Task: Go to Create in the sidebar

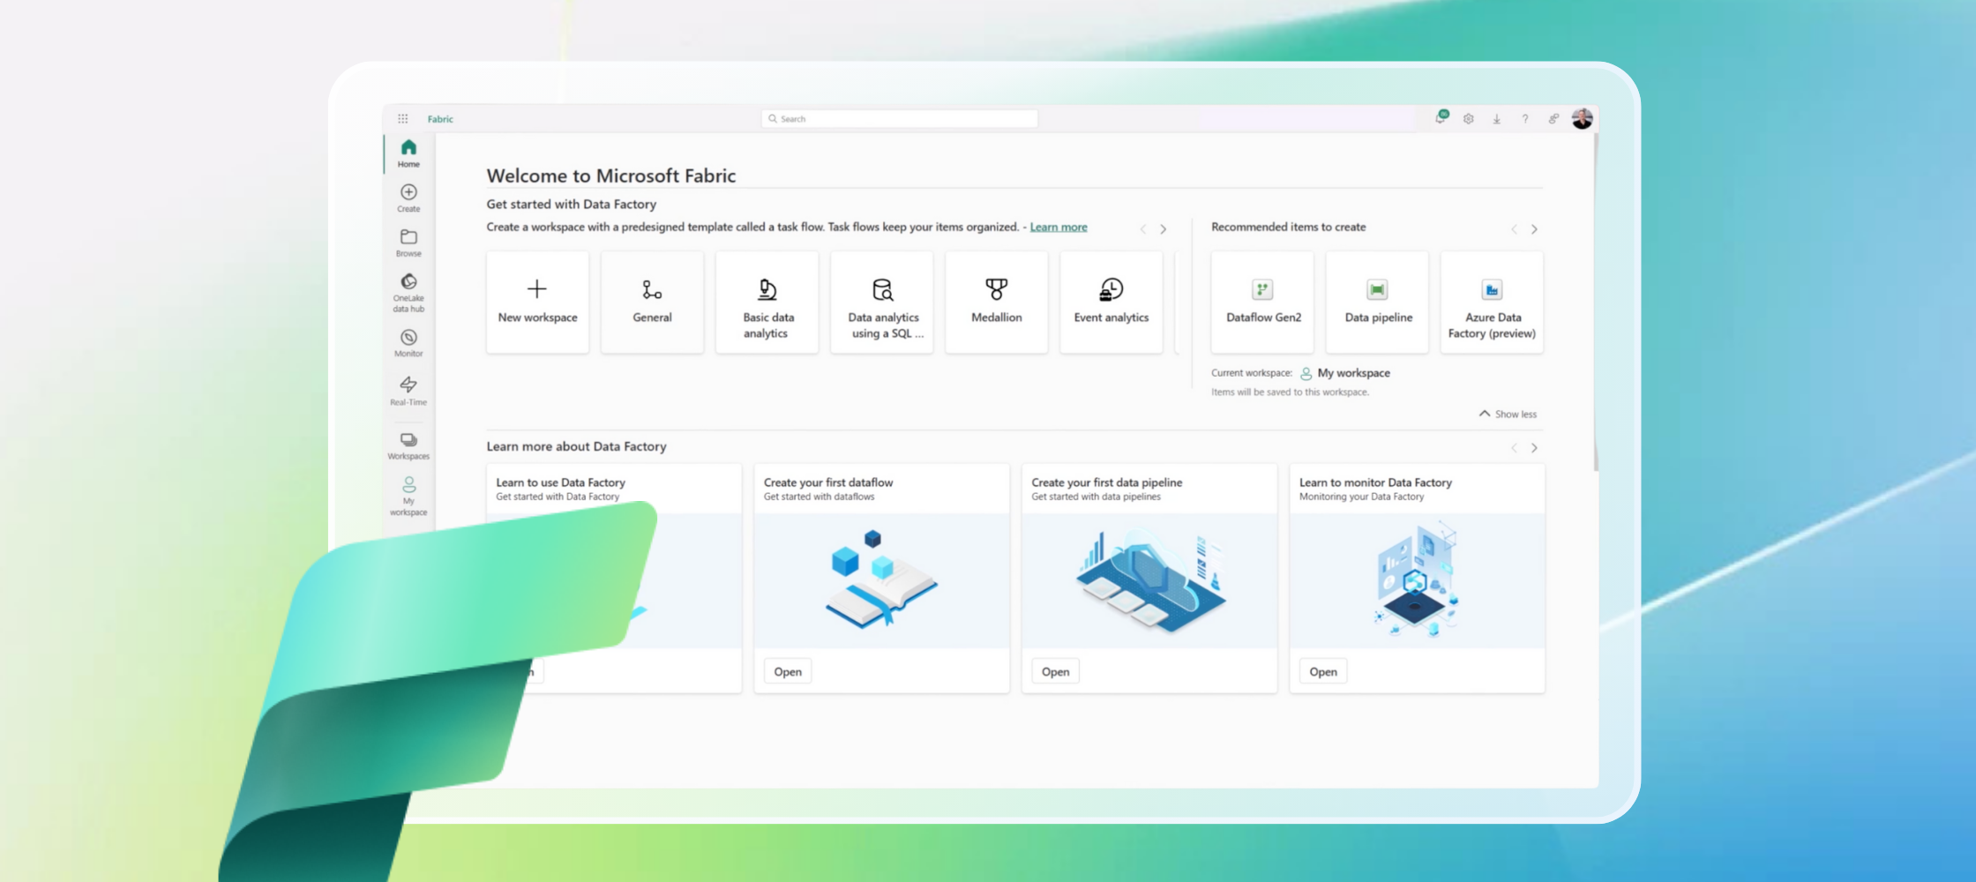Action: (408, 198)
